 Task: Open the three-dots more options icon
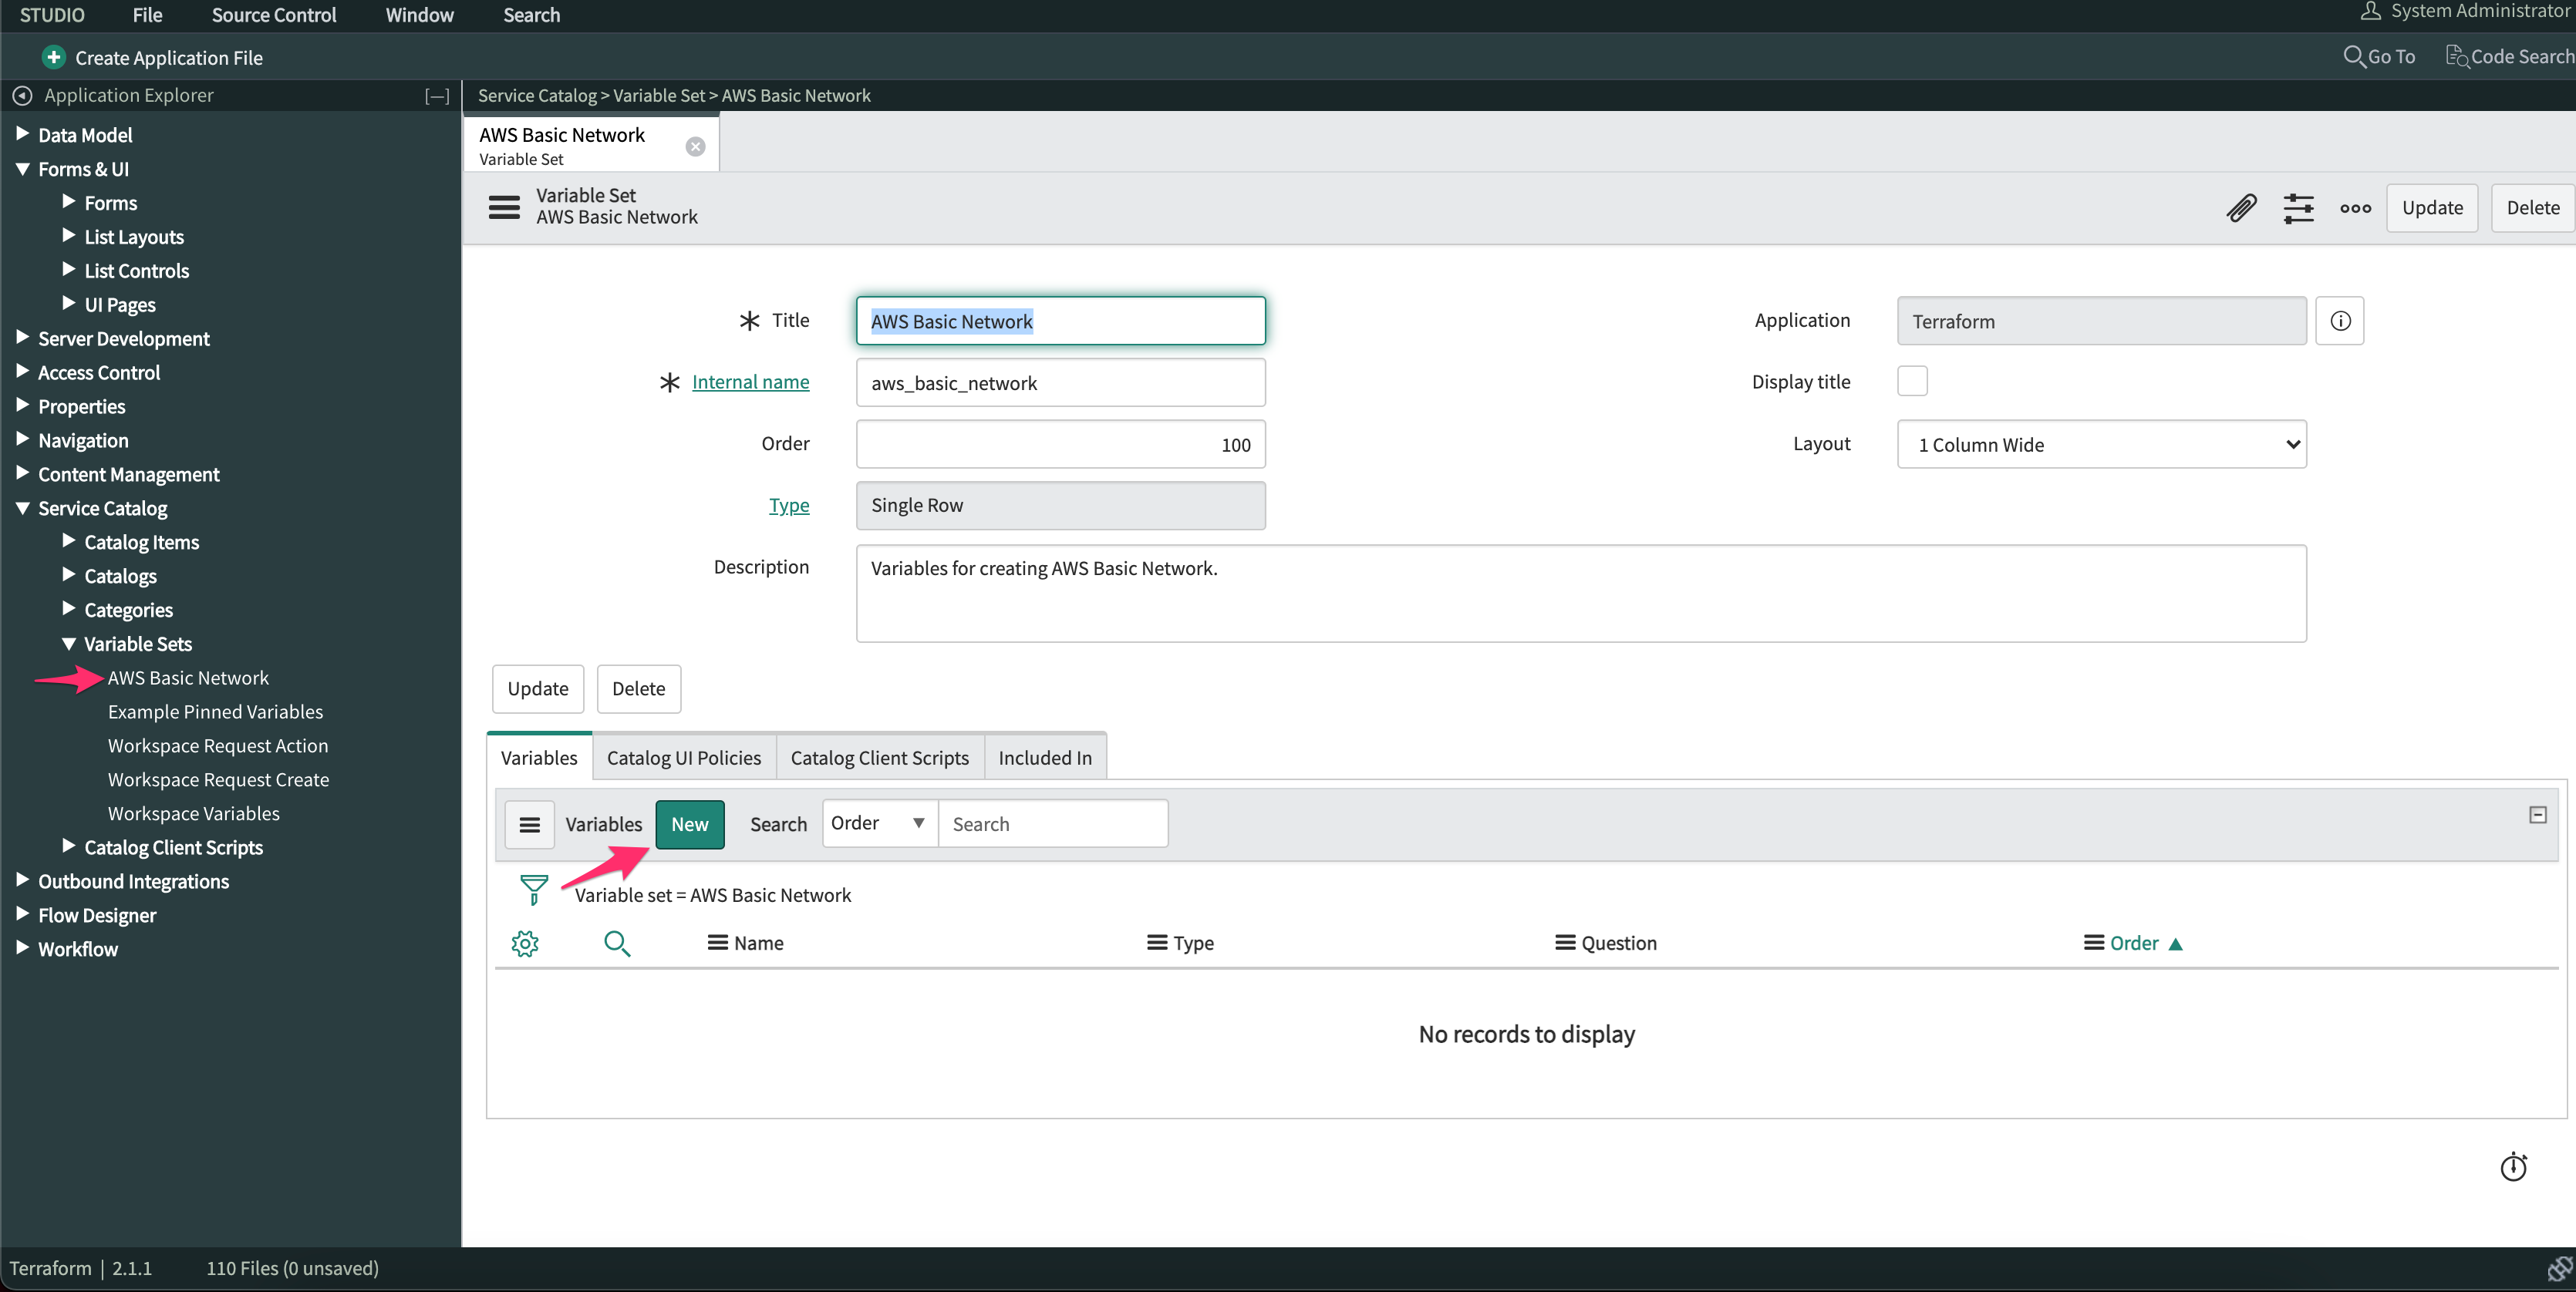coord(2355,208)
